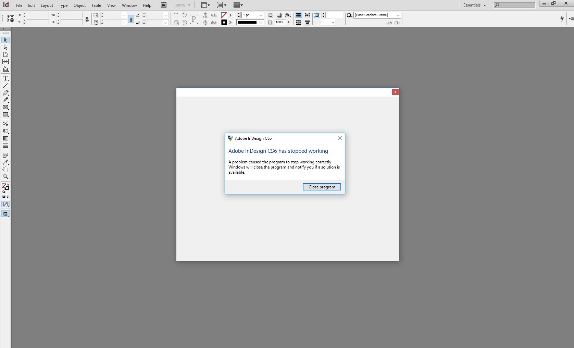Select the Eyedropper tool

(5, 162)
